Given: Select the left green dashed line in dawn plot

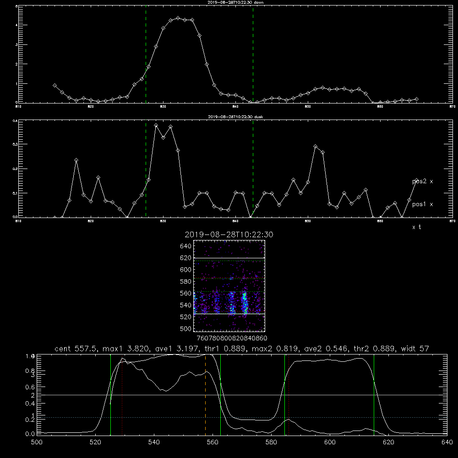Looking at the screenshot, I should point(146,55).
